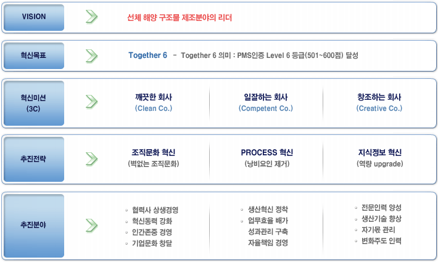Screen dimensions: 438x265
Task: Click the red vision statement text
Action: tap(180, 18)
